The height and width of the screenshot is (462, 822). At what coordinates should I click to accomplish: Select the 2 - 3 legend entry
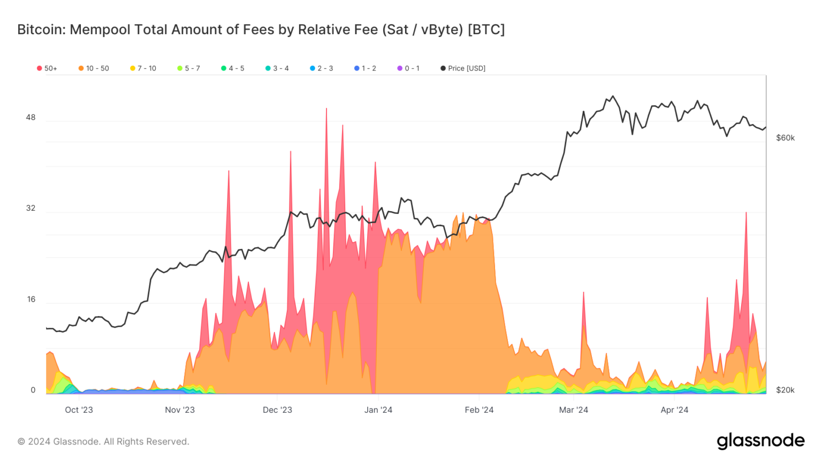[322, 68]
